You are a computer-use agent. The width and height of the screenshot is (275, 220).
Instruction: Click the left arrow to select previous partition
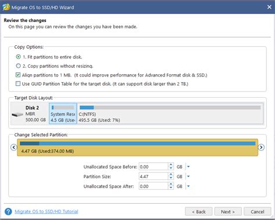tap(14, 148)
